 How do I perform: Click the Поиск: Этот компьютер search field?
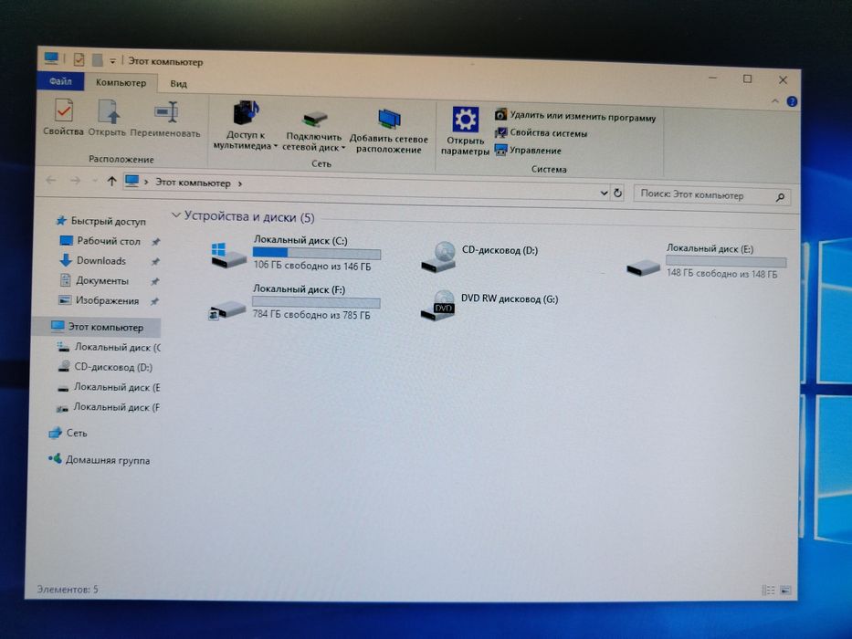711,195
